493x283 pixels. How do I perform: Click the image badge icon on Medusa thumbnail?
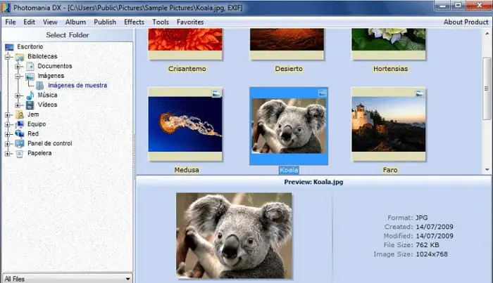point(216,93)
